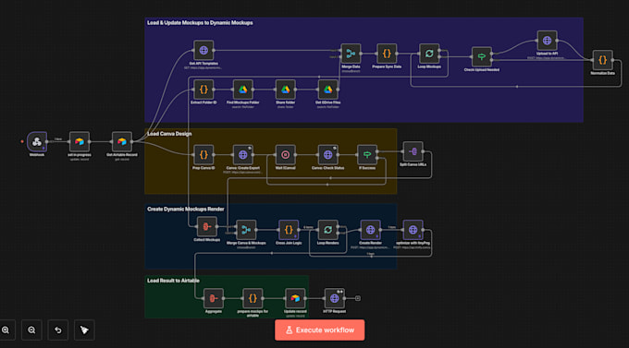Open the Share folder Google Drive node
The image size is (629, 348).
285,90
